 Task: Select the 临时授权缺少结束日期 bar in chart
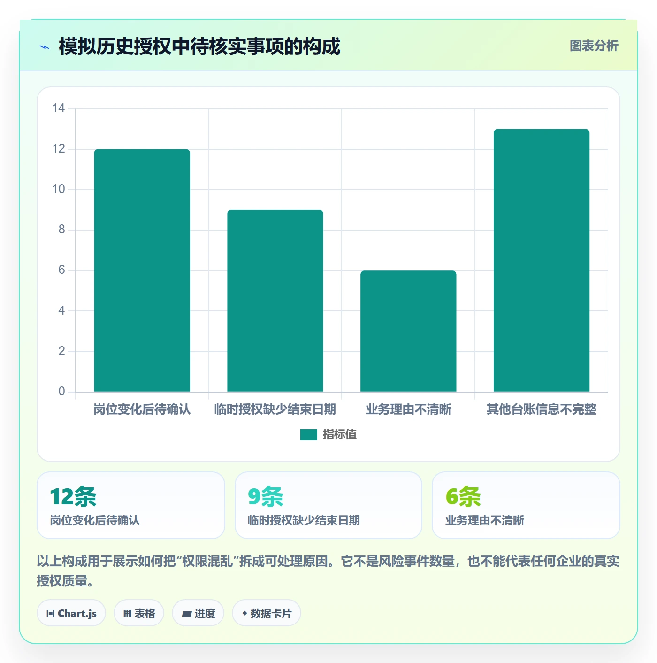[x=275, y=301]
